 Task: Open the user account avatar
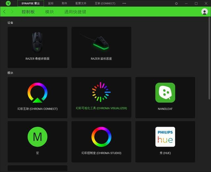coord(204,12)
